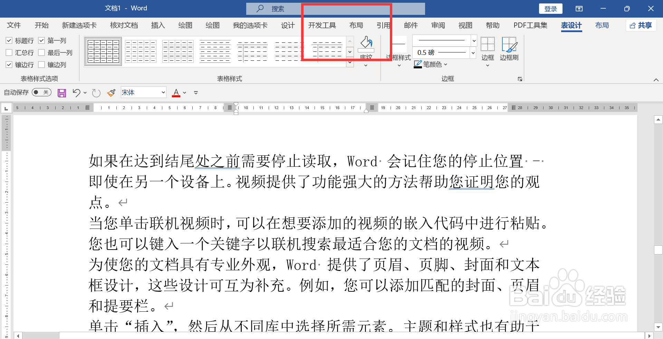Image resolution: width=663 pixels, height=339 pixels.
Task: Select the third table style thumbnail
Action: 178,51
